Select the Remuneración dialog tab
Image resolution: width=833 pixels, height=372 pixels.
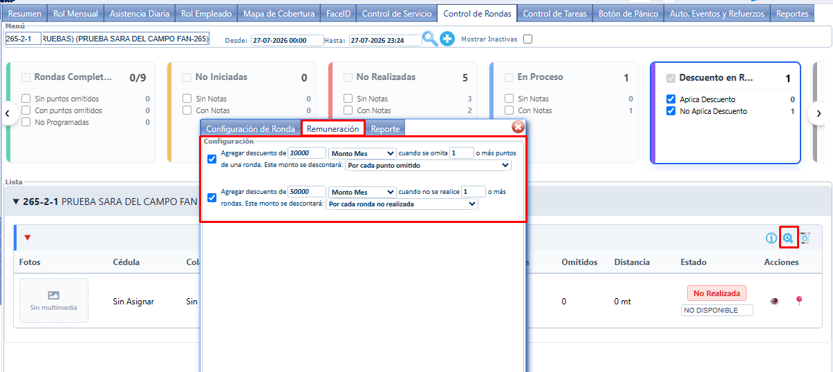point(333,128)
